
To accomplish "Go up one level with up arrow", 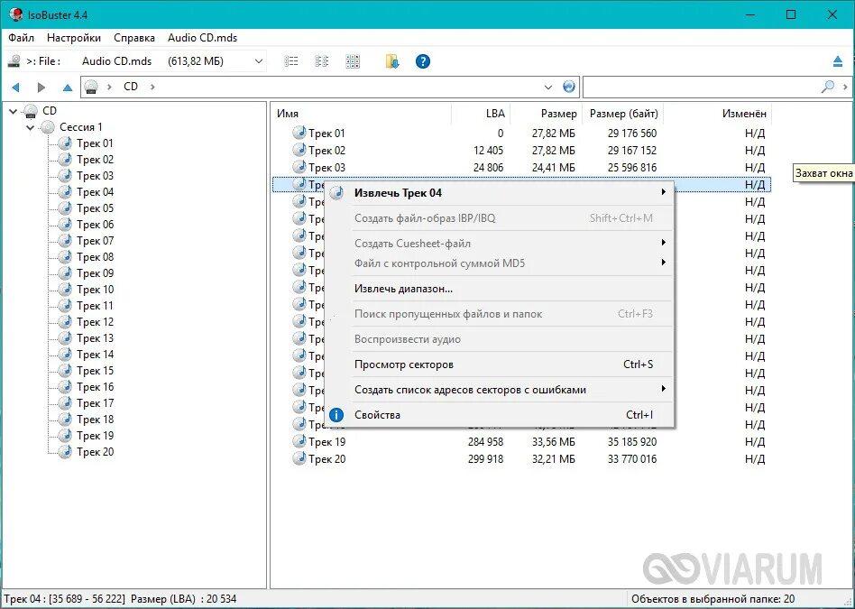I will pyautogui.click(x=67, y=87).
